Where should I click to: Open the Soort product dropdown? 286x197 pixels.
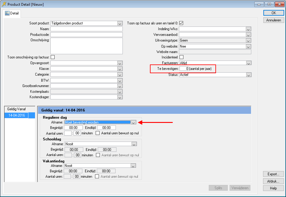[120, 23]
